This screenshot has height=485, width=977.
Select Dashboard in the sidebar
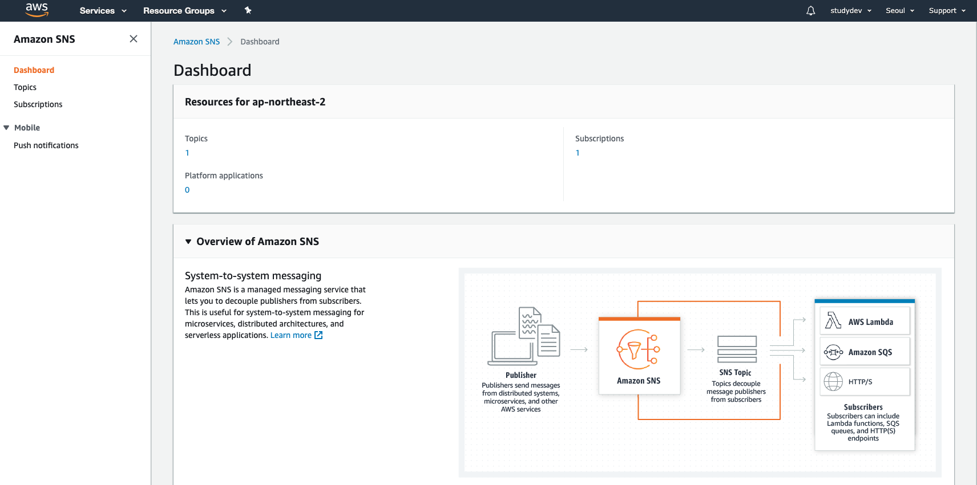(x=34, y=70)
